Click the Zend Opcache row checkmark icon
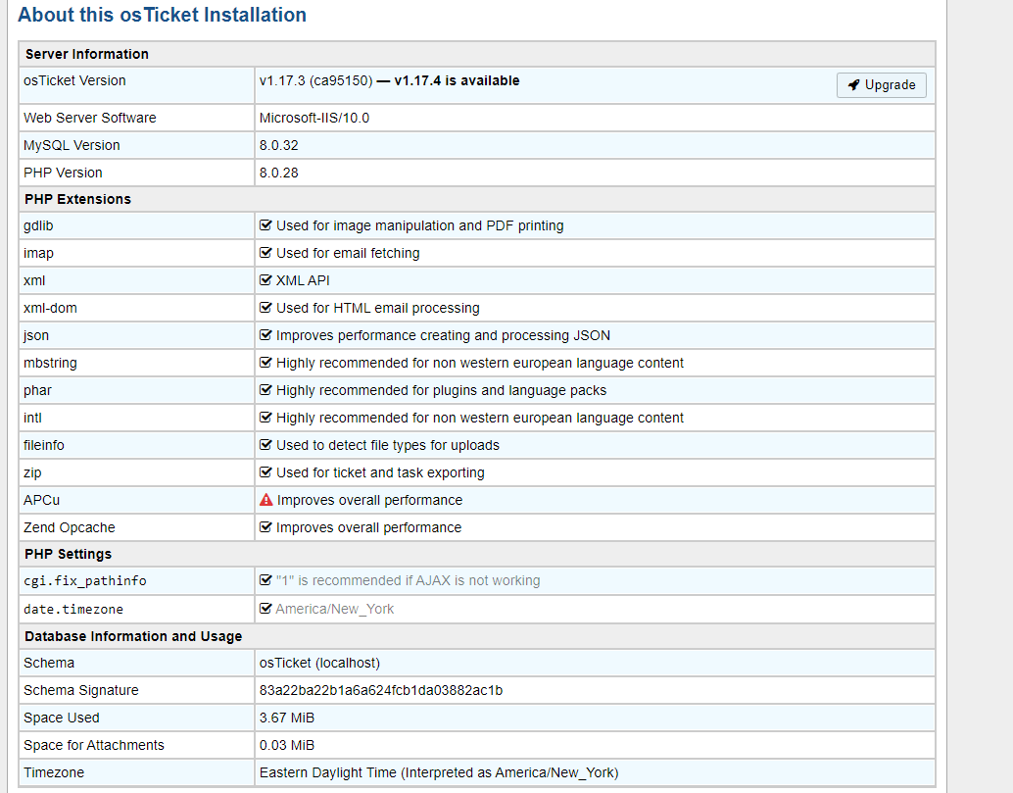Screen dimensions: 1013x793 tap(265, 527)
